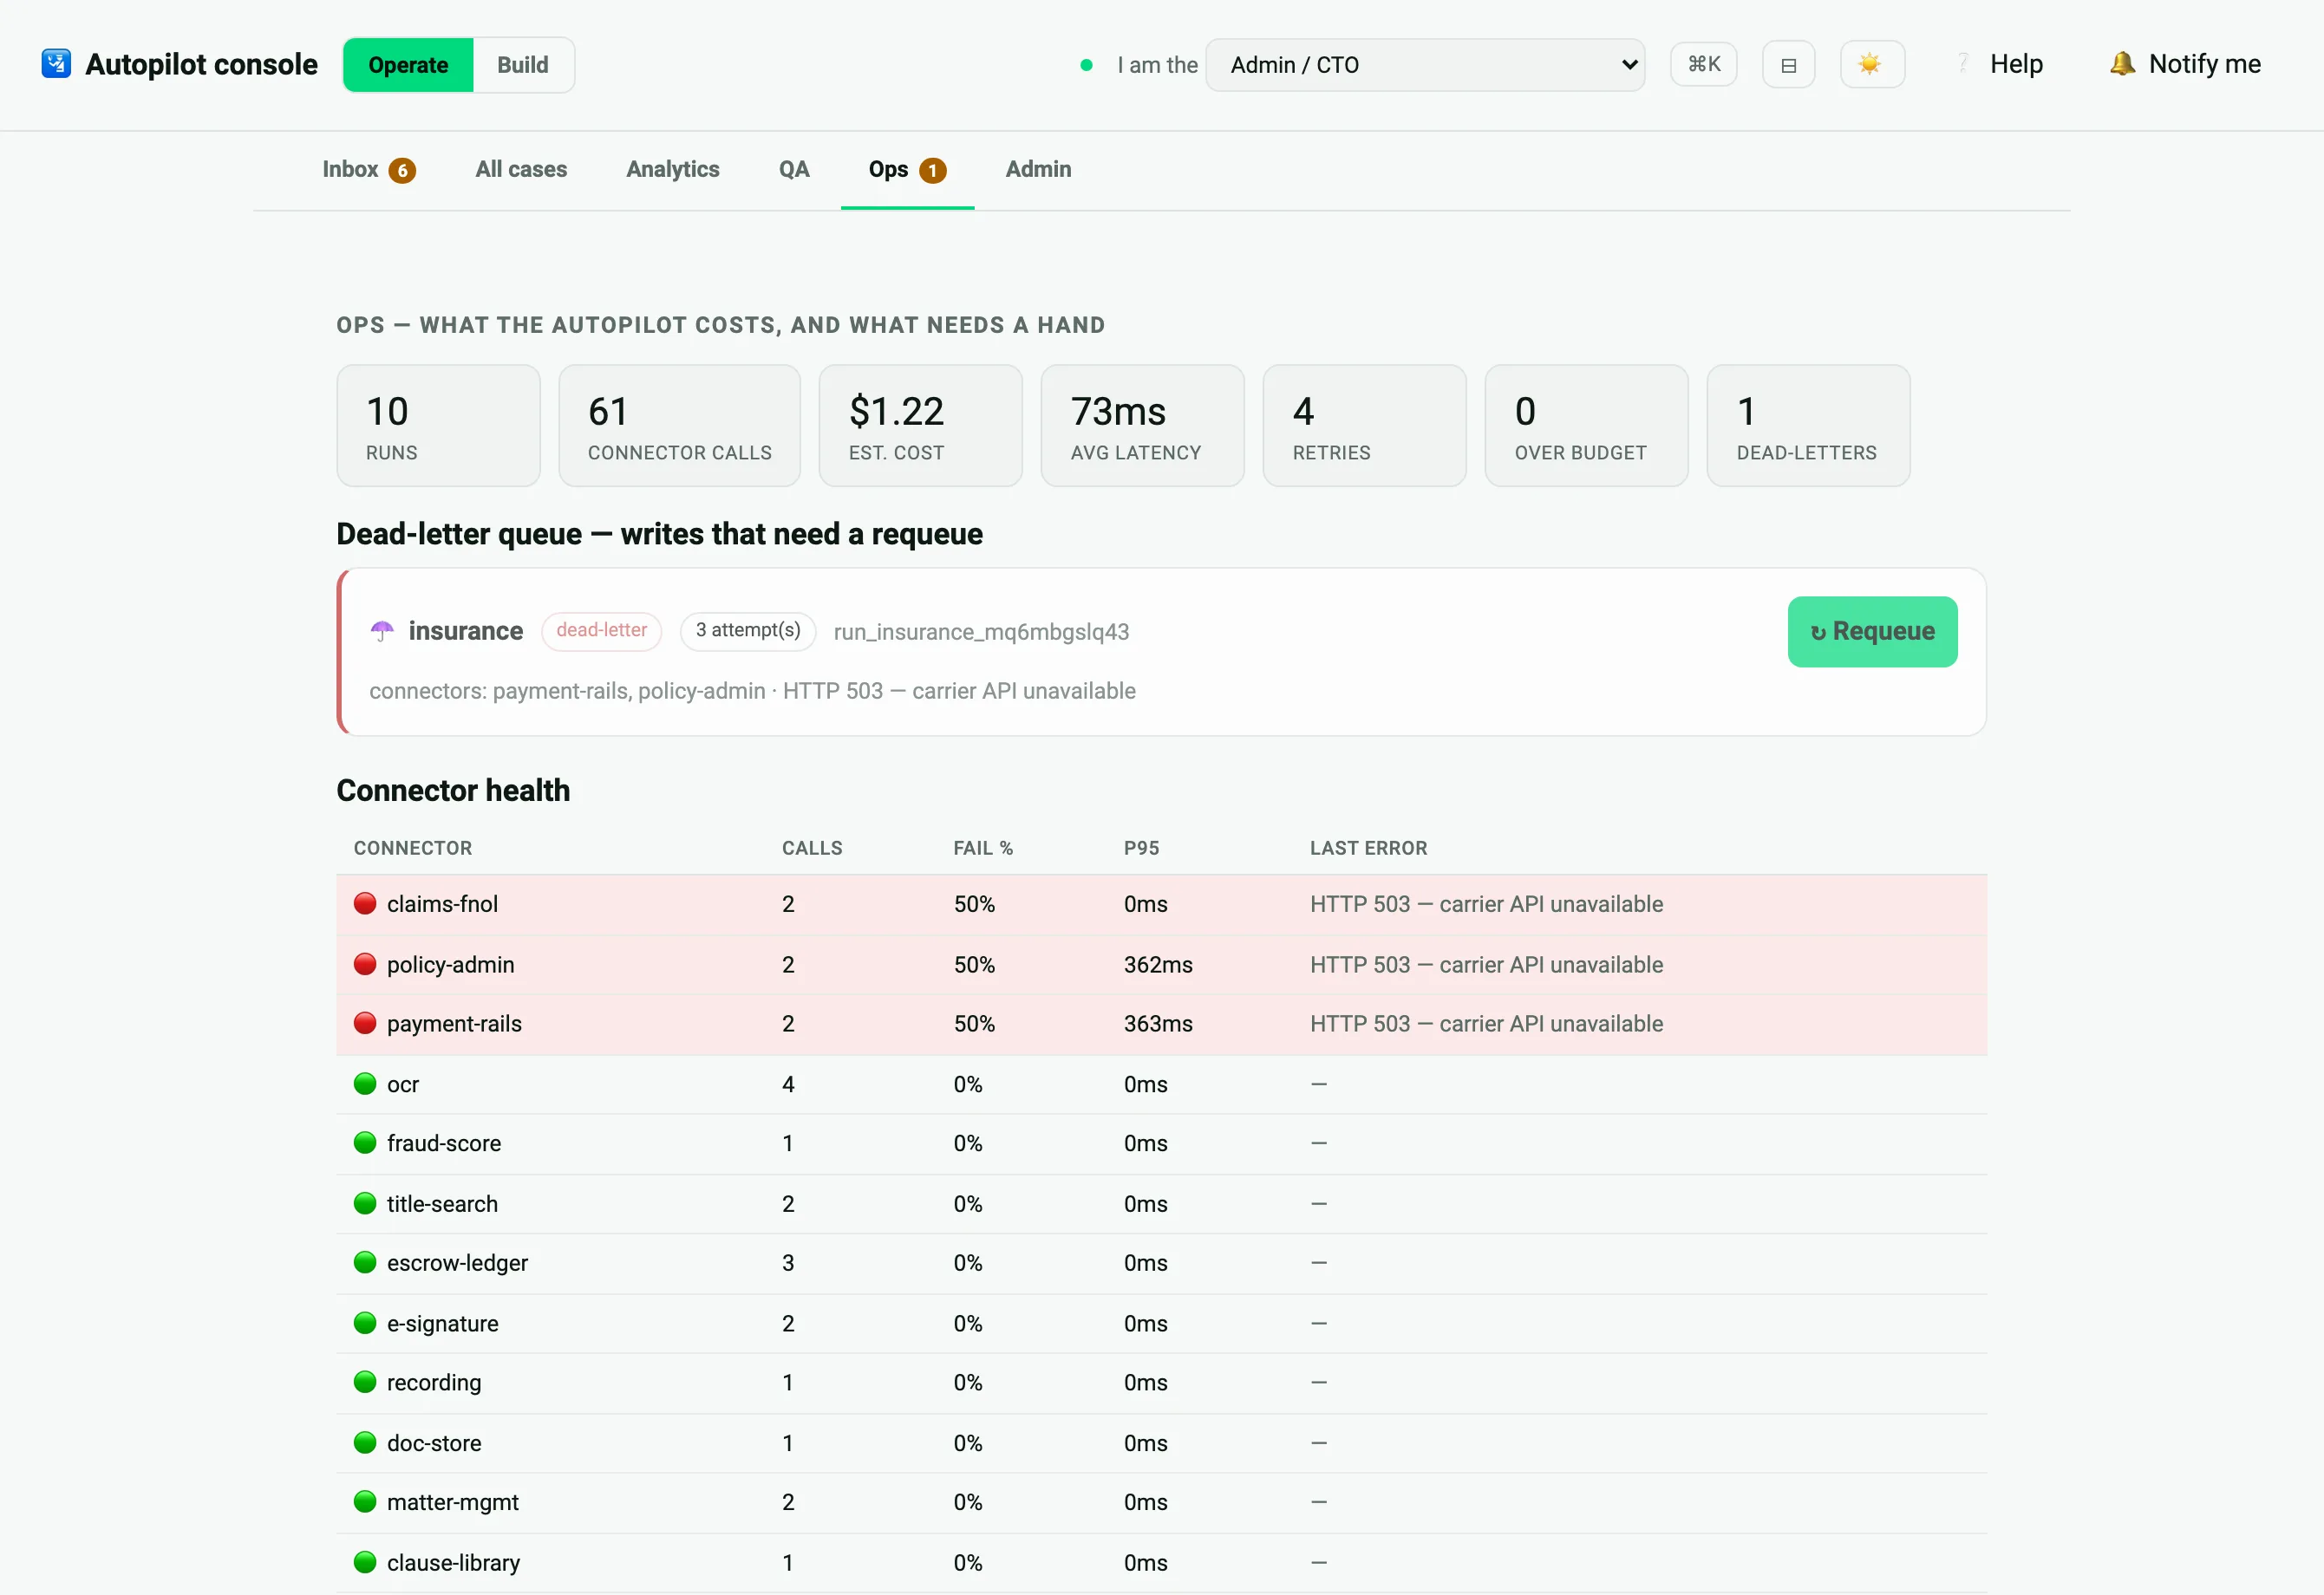Switch to Build mode

[x=523, y=65]
